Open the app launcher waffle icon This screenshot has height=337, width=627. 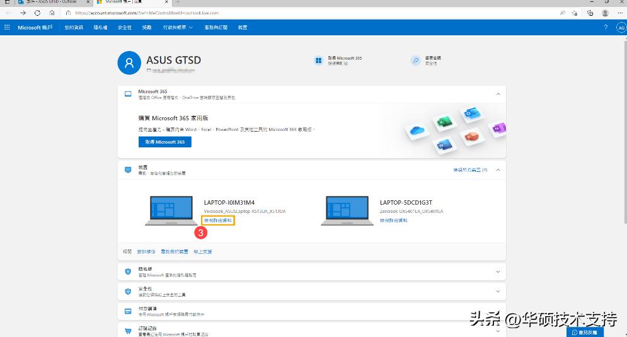pyautogui.click(x=7, y=27)
